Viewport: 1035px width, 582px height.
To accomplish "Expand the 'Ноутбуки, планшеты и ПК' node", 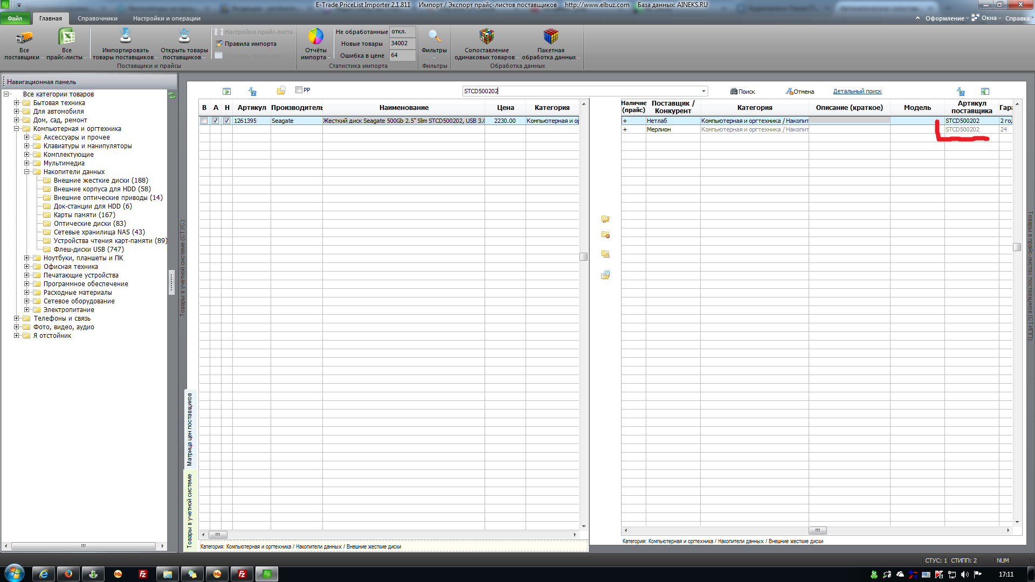I will [x=26, y=258].
